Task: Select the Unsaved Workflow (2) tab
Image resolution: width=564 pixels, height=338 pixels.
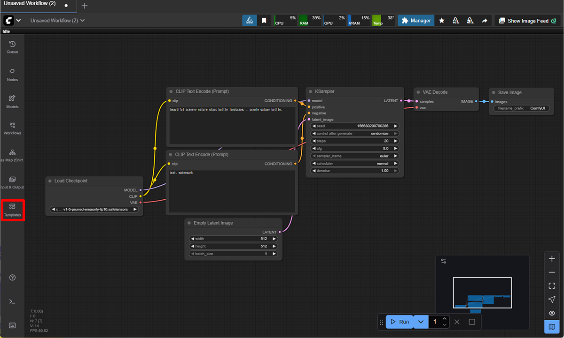Action: pyautogui.click(x=30, y=5)
